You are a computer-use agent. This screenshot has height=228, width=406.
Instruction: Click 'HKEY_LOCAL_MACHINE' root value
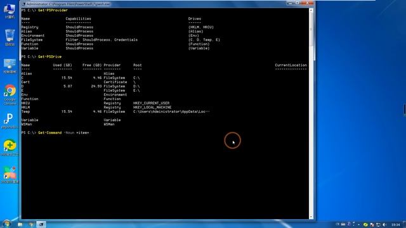(x=152, y=107)
